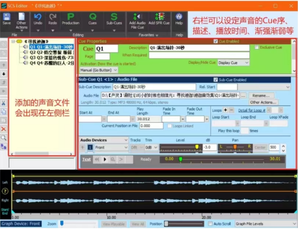Open the Front device dropdown

(x=111, y=147)
